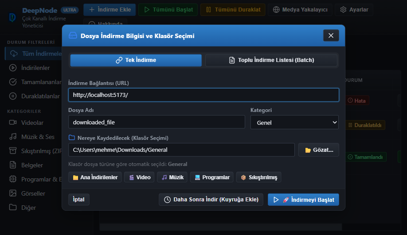Image resolution: width=407 pixels, height=235 pixels.
Task: Click the Duraklatıldı status badge
Action: (x=365, y=125)
